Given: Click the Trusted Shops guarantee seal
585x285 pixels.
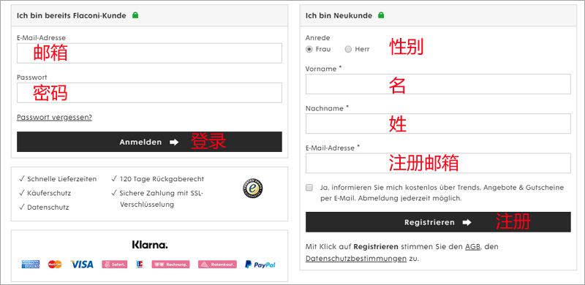Looking at the screenshot, I should (x=252, y=189).
